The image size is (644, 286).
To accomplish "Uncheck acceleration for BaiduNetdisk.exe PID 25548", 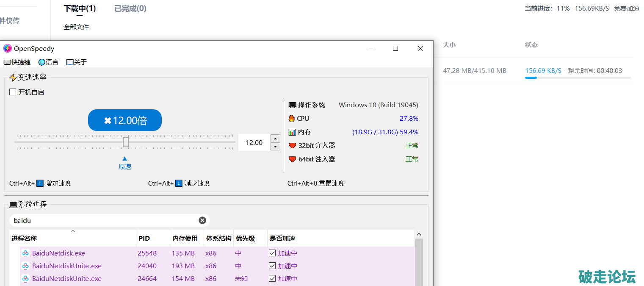I will 272,253.
